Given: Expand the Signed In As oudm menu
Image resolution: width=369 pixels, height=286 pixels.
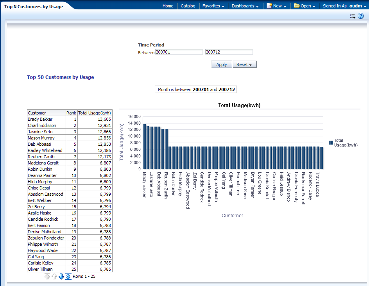Looking at the screenshot, I should pyautogui.click(x=344, y=6).
